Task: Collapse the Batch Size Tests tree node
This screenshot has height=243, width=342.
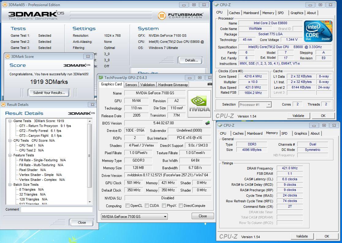Action: (x=10, y=185)
